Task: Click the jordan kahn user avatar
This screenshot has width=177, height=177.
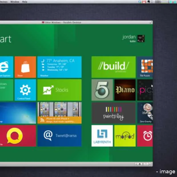Action: click(141, 39)
